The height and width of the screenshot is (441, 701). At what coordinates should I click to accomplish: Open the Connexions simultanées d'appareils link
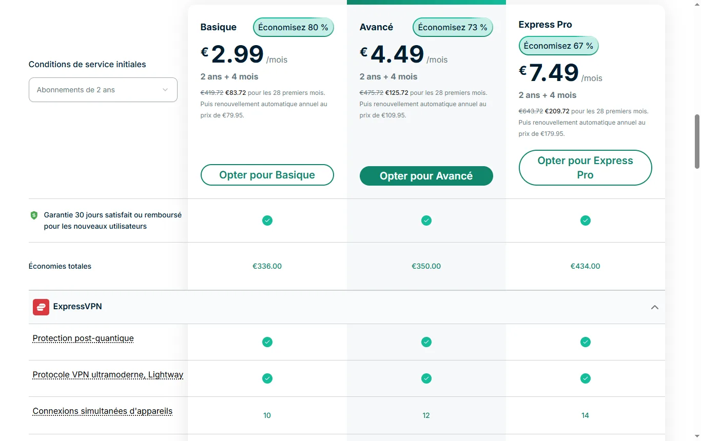pyautogui.click(x=103, y=411)
